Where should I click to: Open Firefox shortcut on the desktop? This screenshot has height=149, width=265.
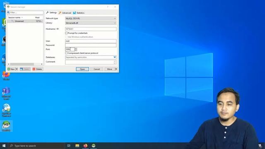(x=6, y=76)
